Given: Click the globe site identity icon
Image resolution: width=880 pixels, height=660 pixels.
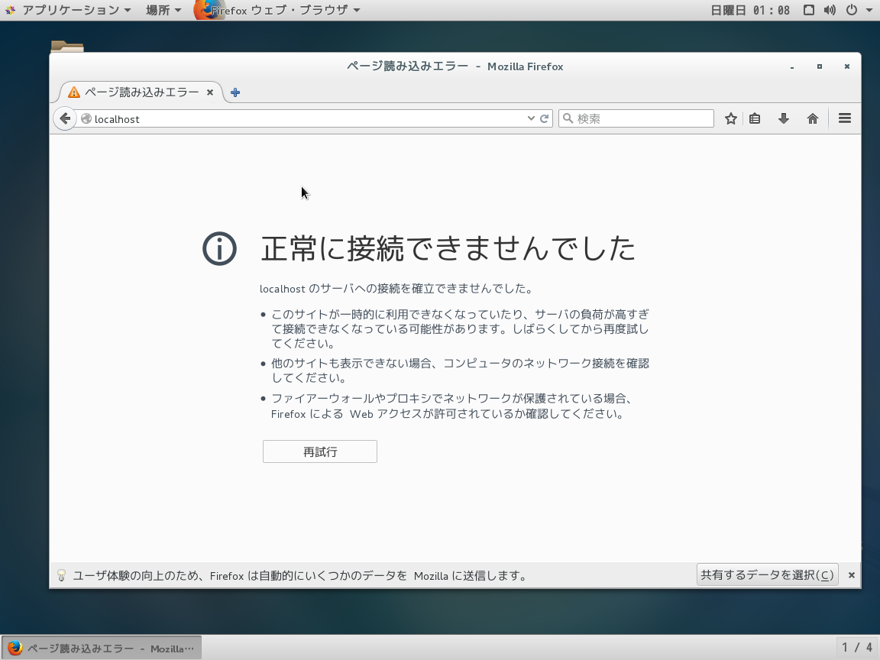Looking at the screenshot, I should coord(86,118).
